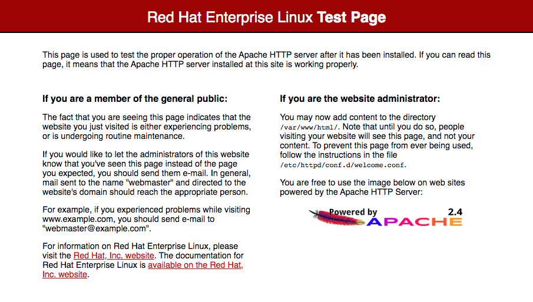
Task: Click the /etc/httpd/conf.d/welcome.conf file path
Action: pos(343,165)
